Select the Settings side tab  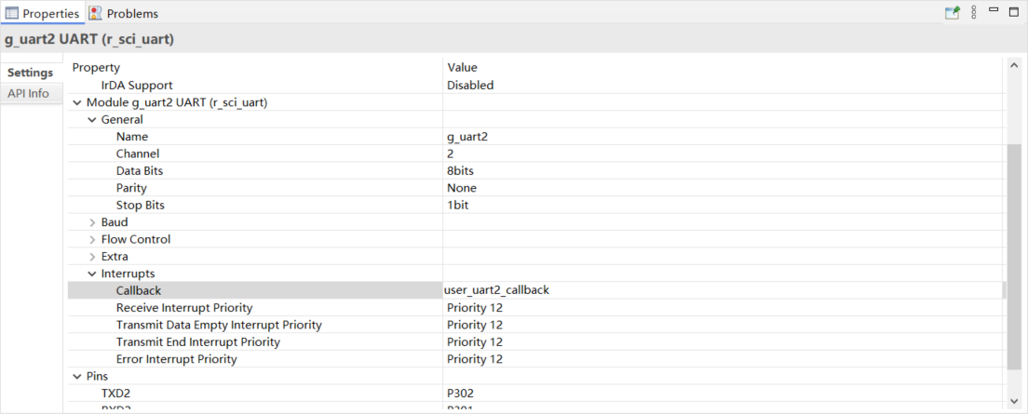coord(31,73)
